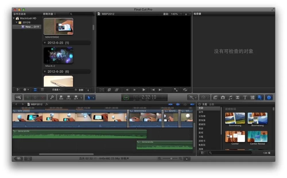Select the Arrow selection tool
The image size is (287, 178).
[89, 97]
